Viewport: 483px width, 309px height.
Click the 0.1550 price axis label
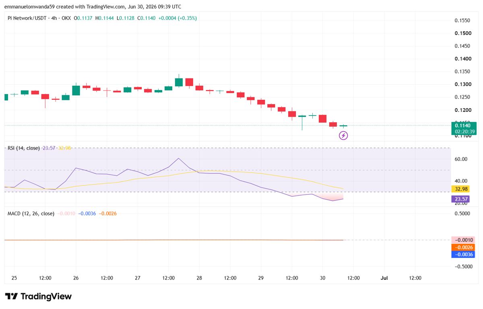[x=462, y=20]
